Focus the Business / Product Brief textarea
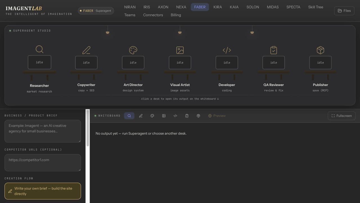 pos(43,131)
